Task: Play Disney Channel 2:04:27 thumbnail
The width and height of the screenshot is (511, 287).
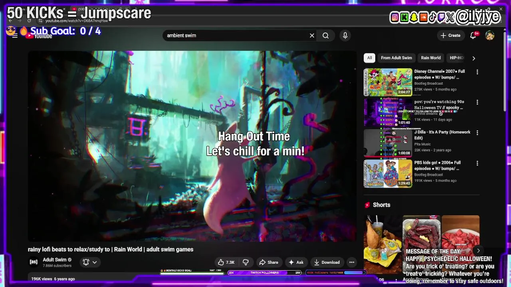Action: pyautogui.click(x=388, y=82)
